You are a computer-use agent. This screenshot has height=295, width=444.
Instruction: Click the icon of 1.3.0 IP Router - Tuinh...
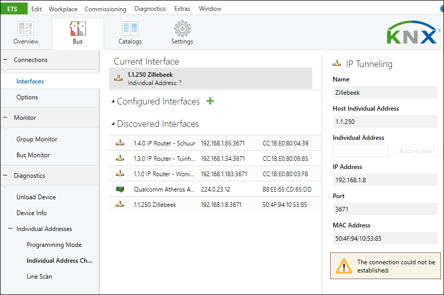coord(120,158)
